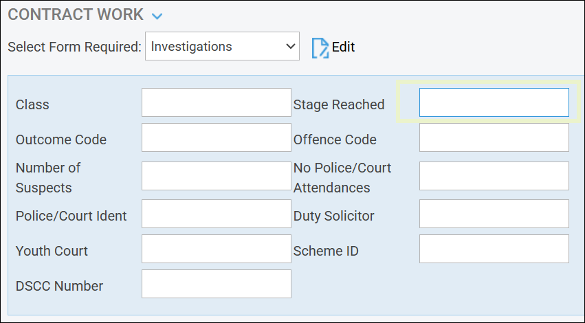Focus the Class input field
The image size is (585, 323).
(x=216, y=102)
